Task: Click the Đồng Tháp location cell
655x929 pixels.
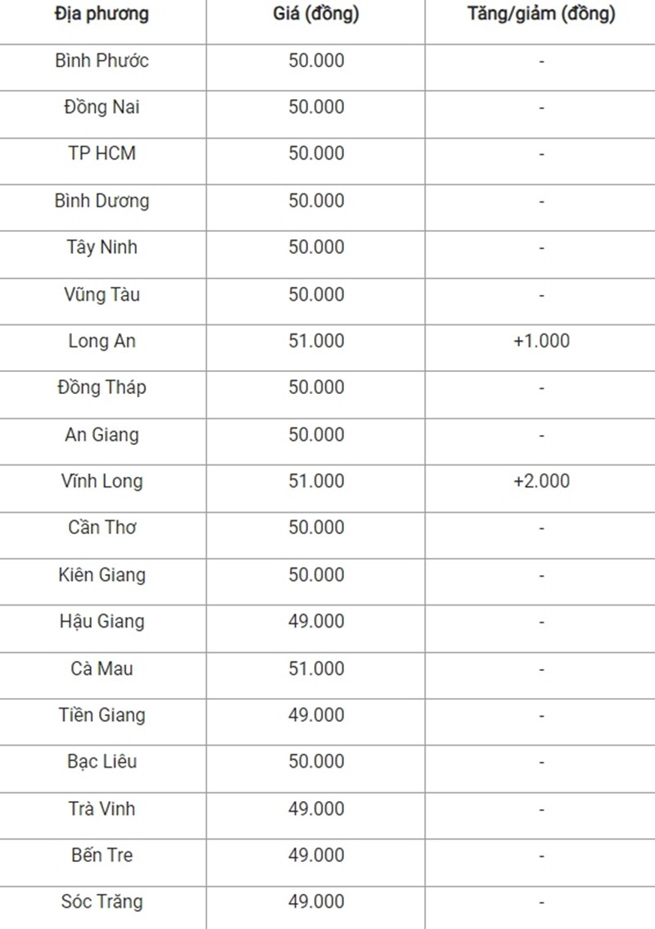Action: (102, 387)
